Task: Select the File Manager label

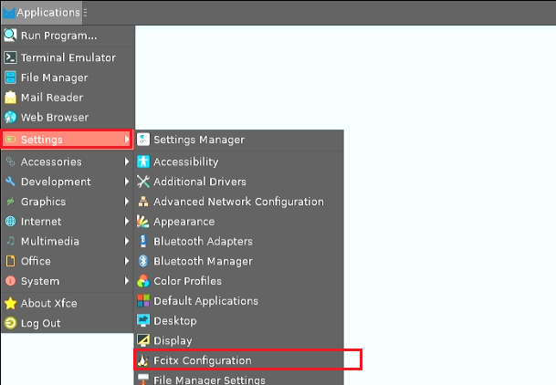Action: tap(54, 78)
